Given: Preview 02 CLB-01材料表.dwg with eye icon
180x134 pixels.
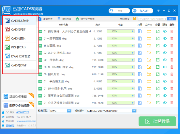Looking at the screenshot, I should [165, 53].
